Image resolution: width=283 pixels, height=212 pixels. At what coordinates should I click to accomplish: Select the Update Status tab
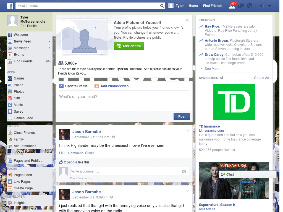[74, 86]
